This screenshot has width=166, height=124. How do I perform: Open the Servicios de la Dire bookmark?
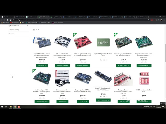(45, 23)
